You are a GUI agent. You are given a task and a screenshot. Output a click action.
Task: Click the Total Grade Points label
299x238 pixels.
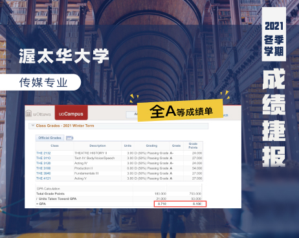50,193
